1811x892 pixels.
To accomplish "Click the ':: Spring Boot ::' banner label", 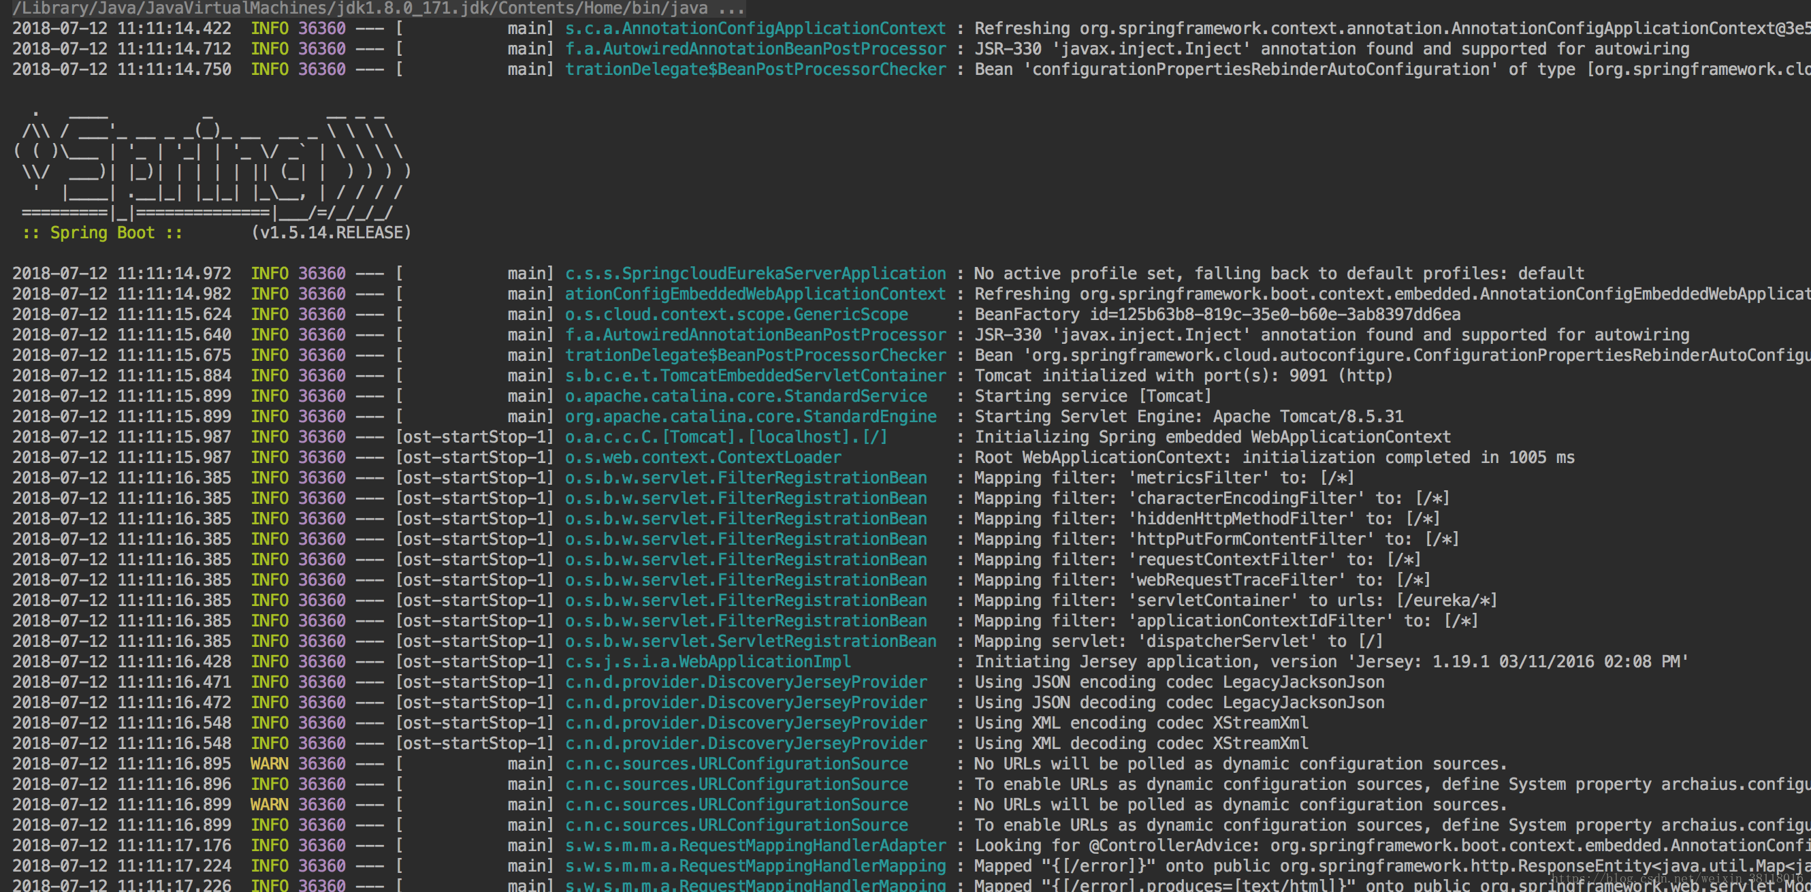I will (103, 233).
